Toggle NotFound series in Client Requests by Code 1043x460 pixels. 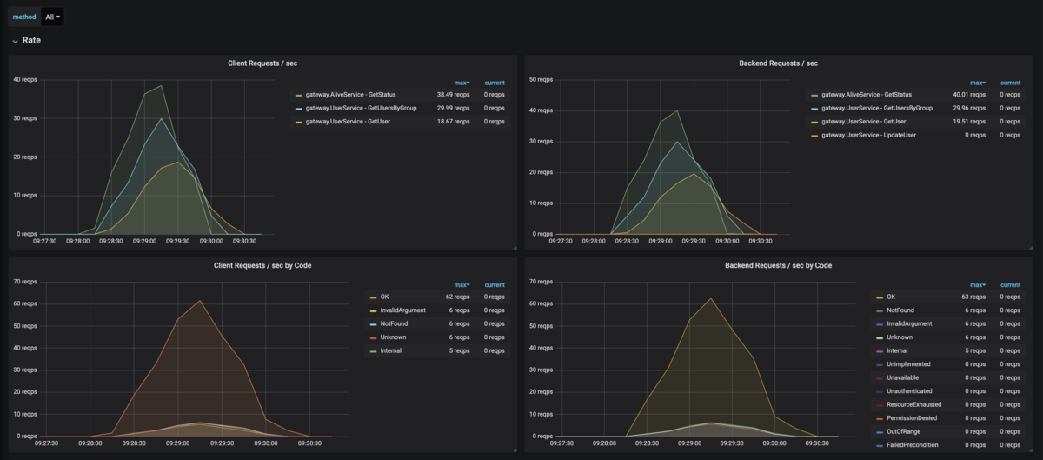[x=395, y=323]
